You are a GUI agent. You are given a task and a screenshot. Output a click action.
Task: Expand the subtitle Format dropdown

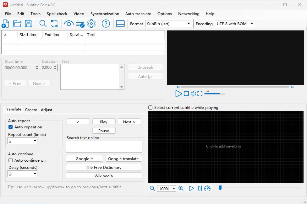coord(189,24)
